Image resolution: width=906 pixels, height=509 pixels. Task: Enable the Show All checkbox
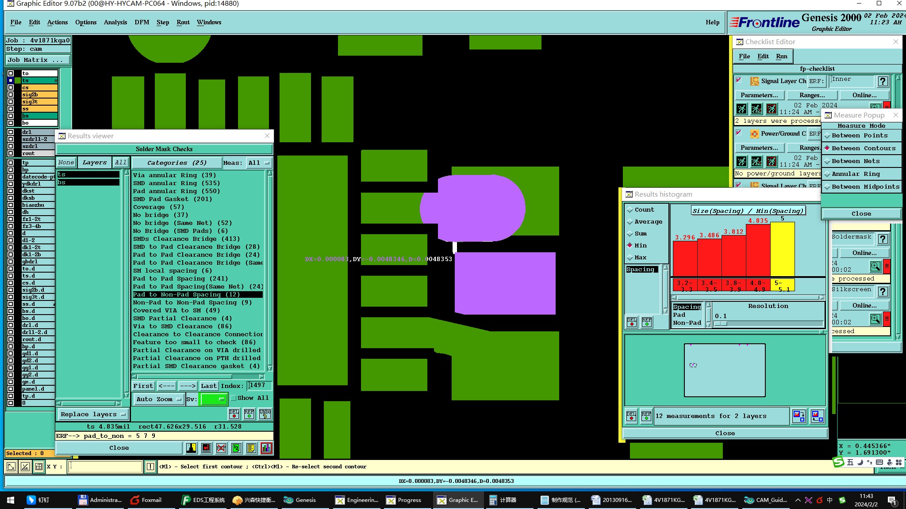coord(234,398)
